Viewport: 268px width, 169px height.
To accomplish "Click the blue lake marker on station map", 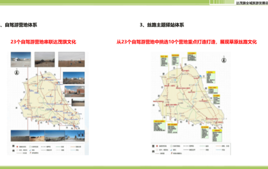I will [200, 76].
